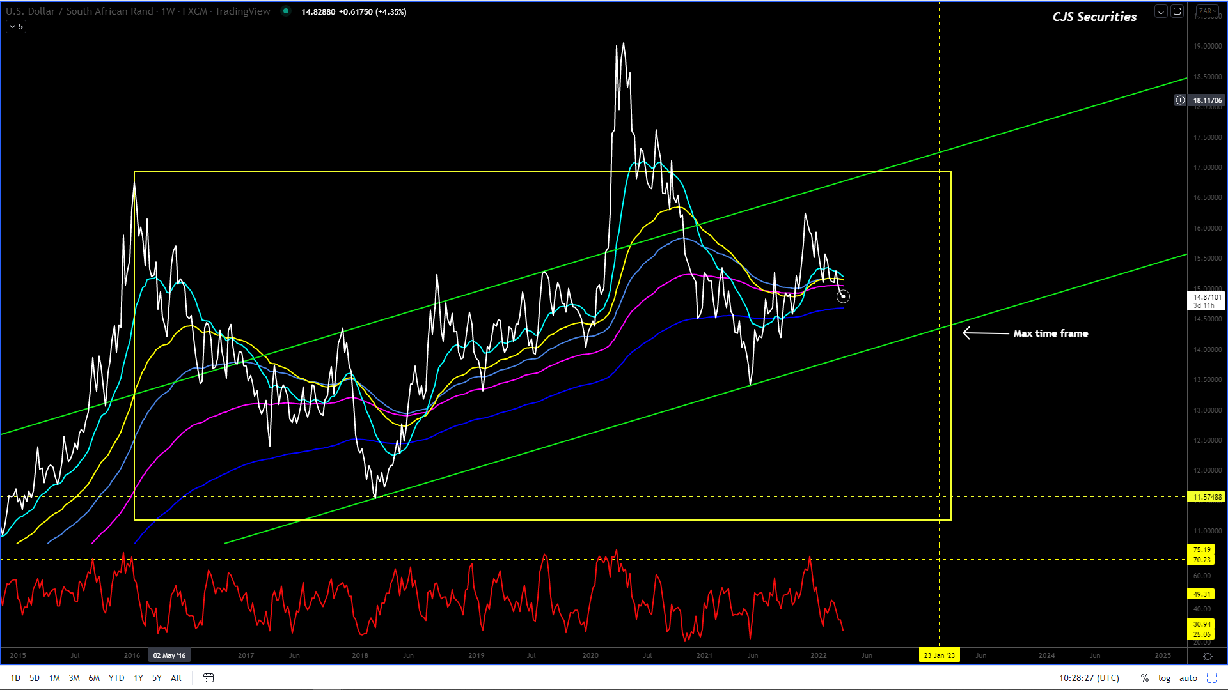This screenshot has width=1228, height=690.
Task: Maximize chart pane with square icon
Action: [x=1177, y=11]
